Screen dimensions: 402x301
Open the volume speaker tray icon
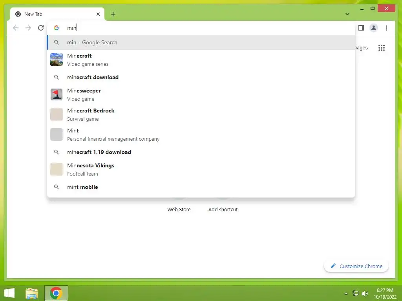click(365, 294)
